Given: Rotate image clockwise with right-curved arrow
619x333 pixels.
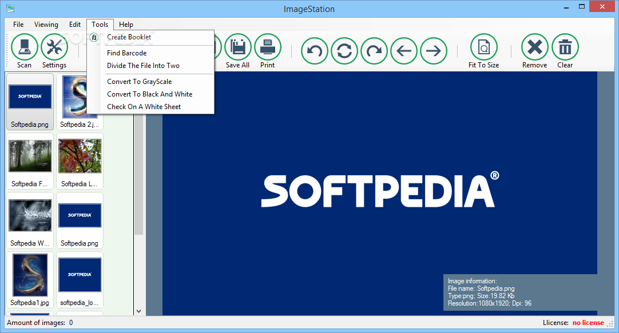Looking at the screenshot, I should (x=374, y=51).
